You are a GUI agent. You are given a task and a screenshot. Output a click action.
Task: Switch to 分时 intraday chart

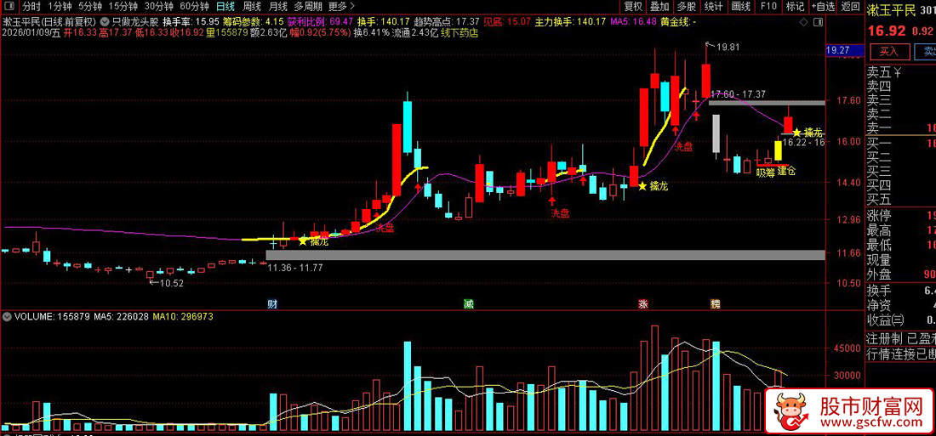(x=31, y=7)
